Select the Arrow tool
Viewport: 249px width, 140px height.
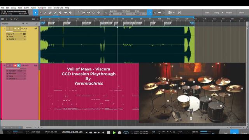35,13
